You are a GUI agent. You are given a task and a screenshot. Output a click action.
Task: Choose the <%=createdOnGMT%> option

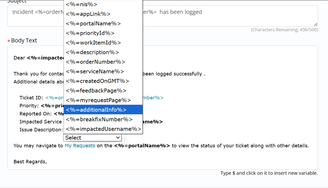coord(97,81)
